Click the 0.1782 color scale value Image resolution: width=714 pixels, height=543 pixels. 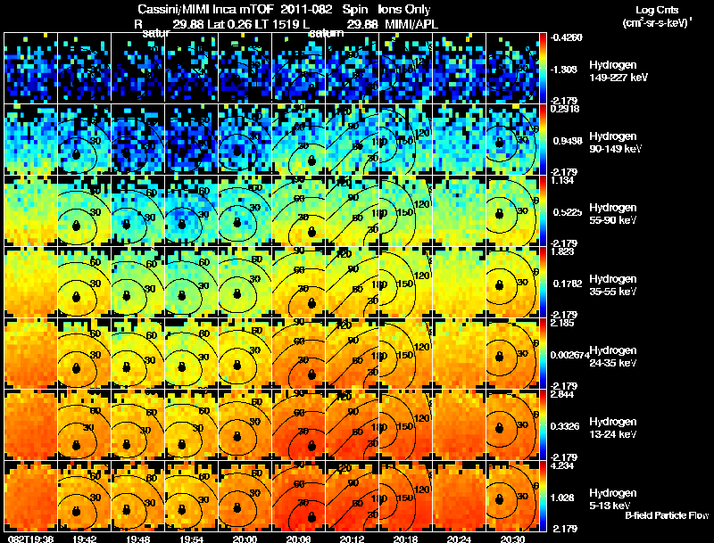[568, 284]
